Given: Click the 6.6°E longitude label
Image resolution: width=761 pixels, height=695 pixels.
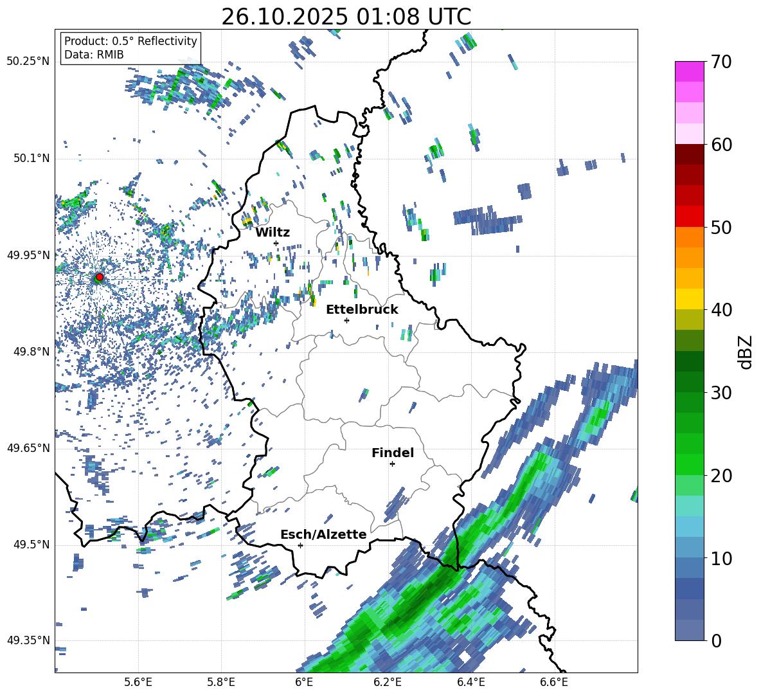Looking at the screenshot, I should point(554,682).
